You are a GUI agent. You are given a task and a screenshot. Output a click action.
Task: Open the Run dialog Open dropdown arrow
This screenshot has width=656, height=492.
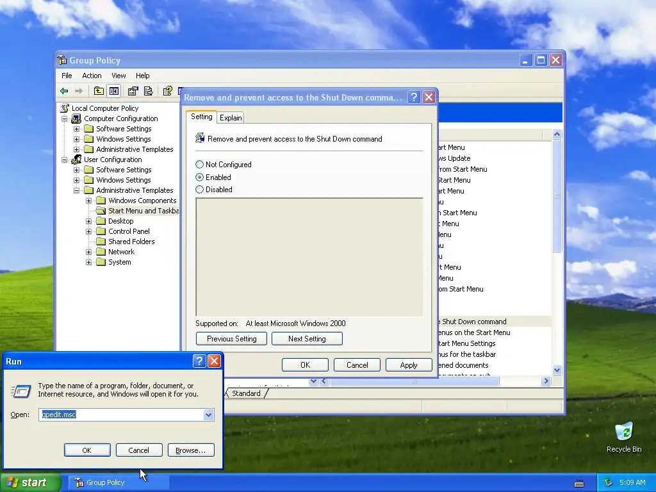pyautogui.click(x=208, y=414)
